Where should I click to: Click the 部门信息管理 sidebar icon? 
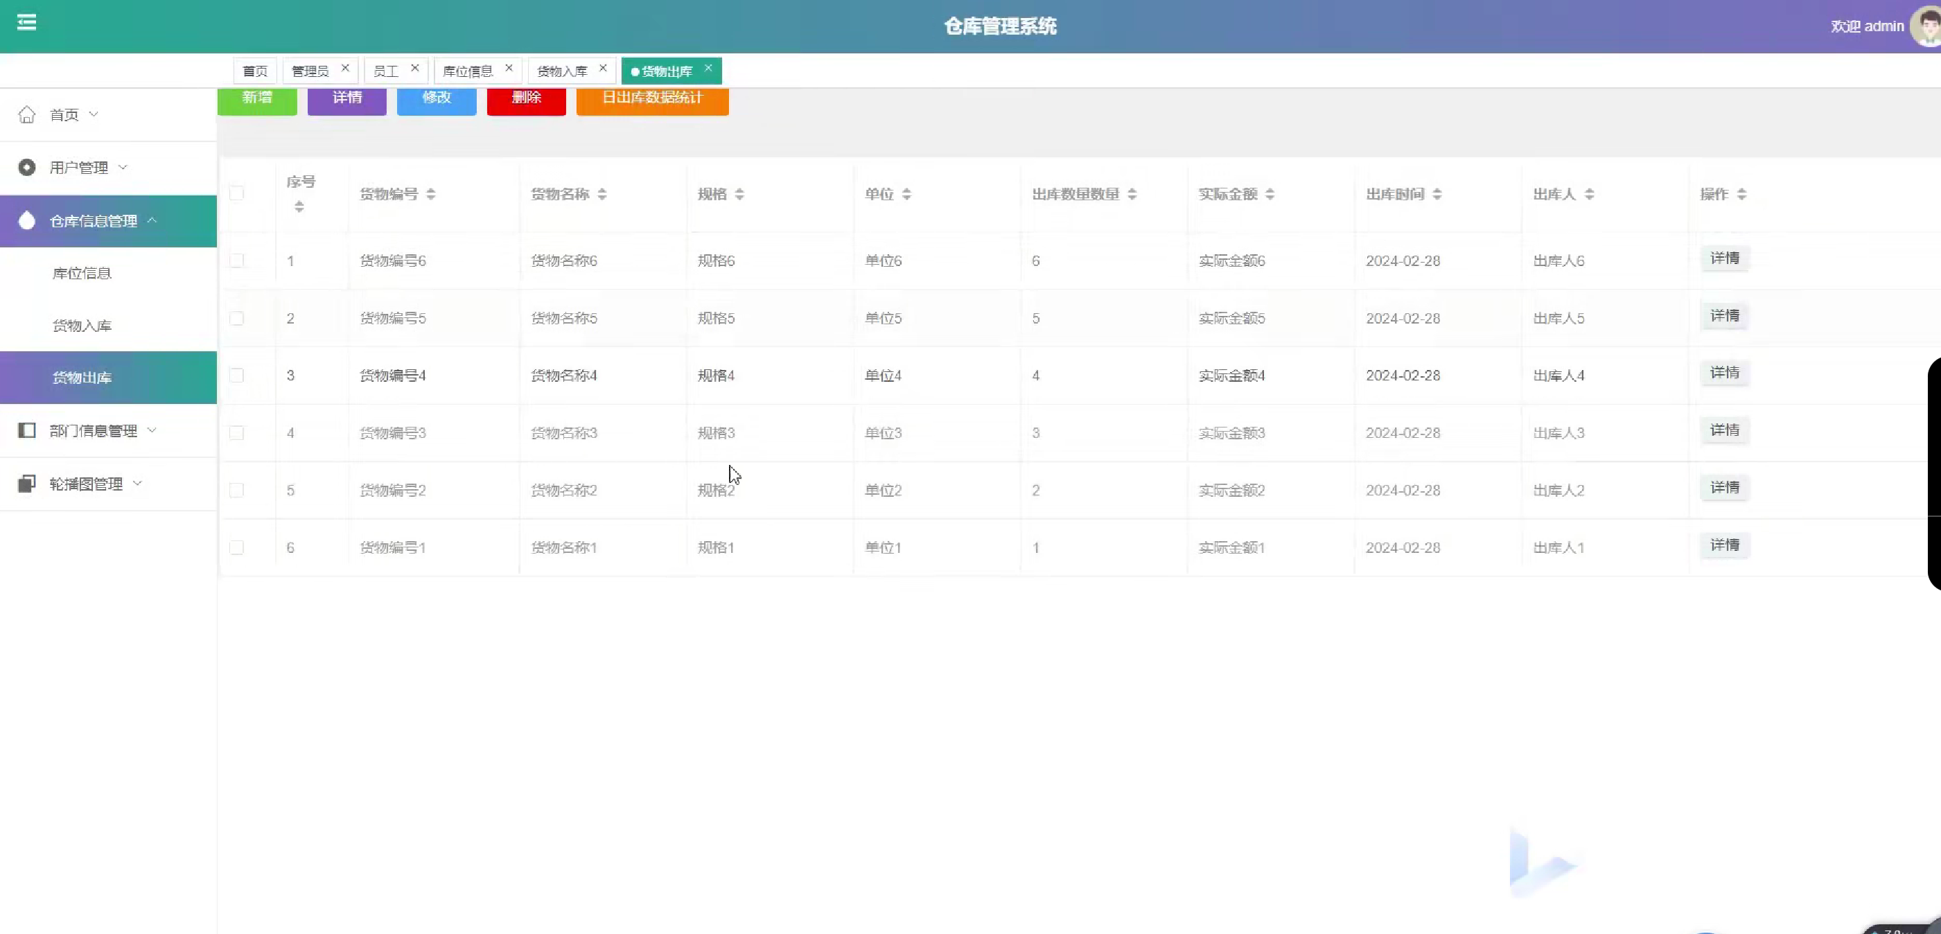(27, 431)
